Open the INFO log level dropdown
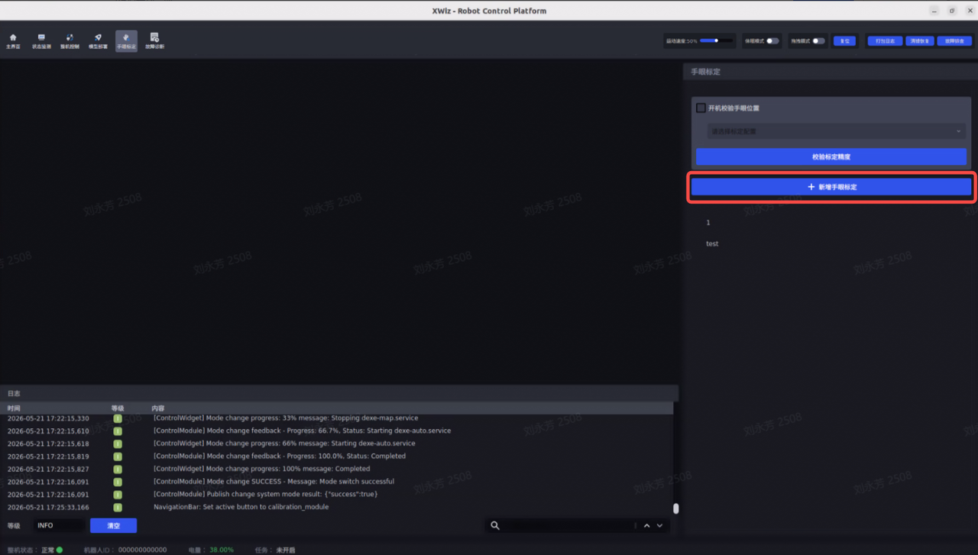 click(x=60, y=525)
